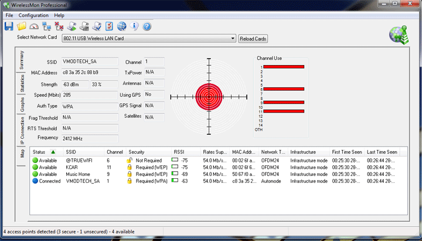Viewport: 422px width, 241px height.
Task: Click the channel 6 red usage bar
Action: point(284,89)
